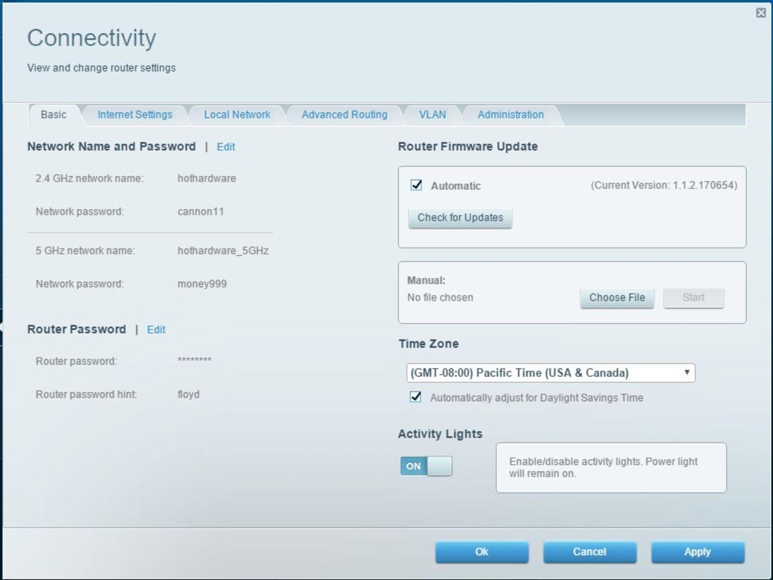
Task: Open the Administration tab
Action: pos(510,115)
